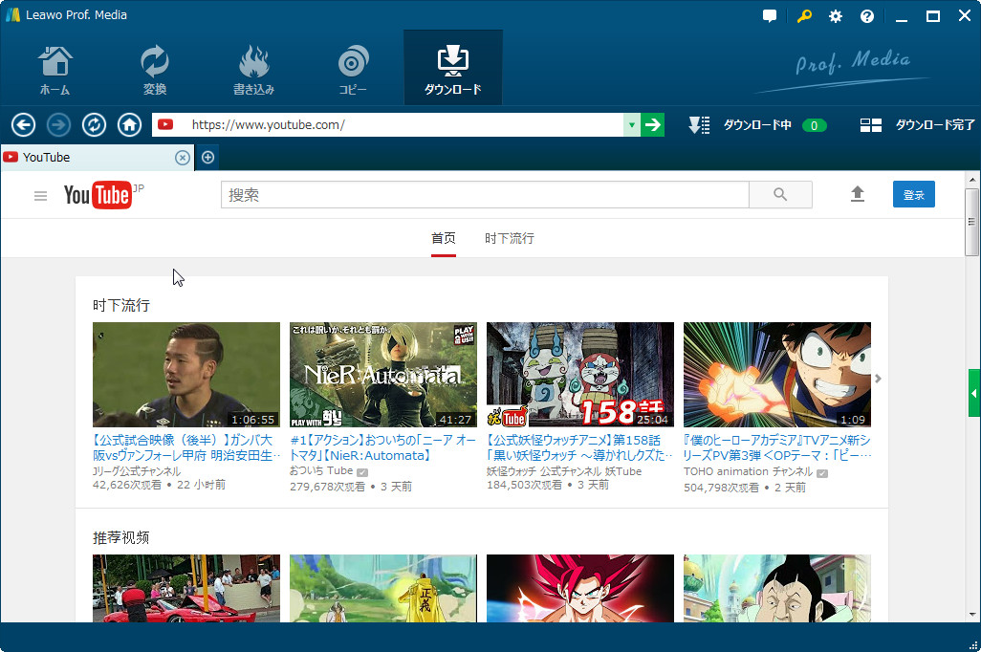
Task: Open the Jリーグ公式チャンネル channel link
Action: (x=137, y=471)
